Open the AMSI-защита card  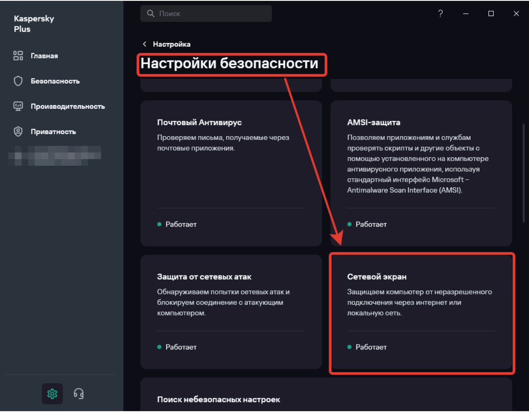[x=421, y=173]
